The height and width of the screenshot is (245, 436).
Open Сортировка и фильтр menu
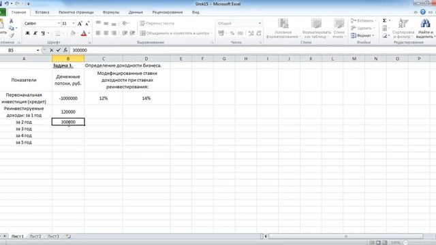click(403, 29)
